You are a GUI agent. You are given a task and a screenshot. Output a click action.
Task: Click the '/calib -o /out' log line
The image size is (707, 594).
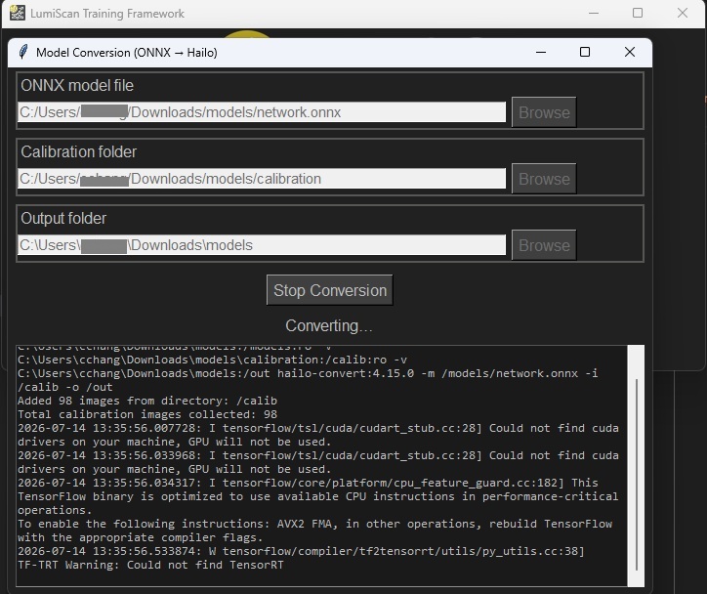point(64,387)
